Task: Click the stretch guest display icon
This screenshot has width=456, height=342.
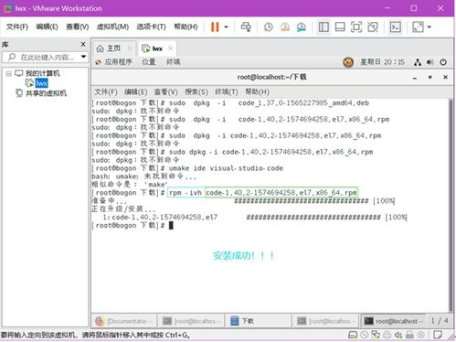Action: point(418,27)
